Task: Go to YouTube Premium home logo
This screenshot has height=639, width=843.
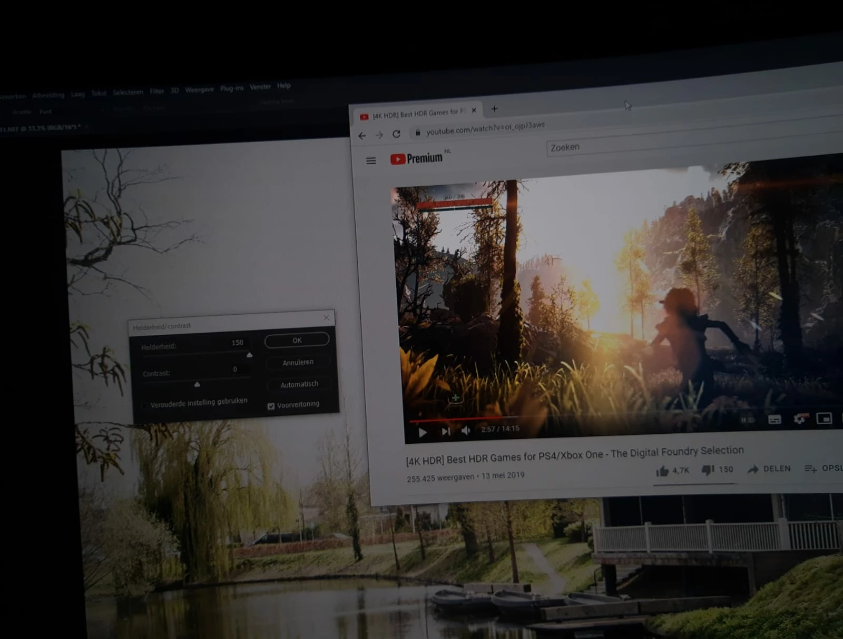Action: (416, 158)
